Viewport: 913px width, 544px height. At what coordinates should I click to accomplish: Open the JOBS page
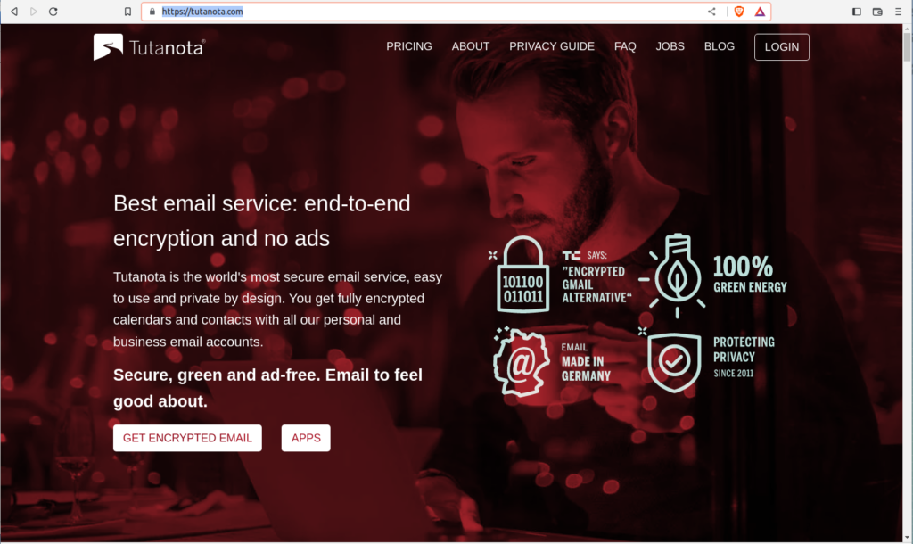pyautogui.click(x=670, y=46)
